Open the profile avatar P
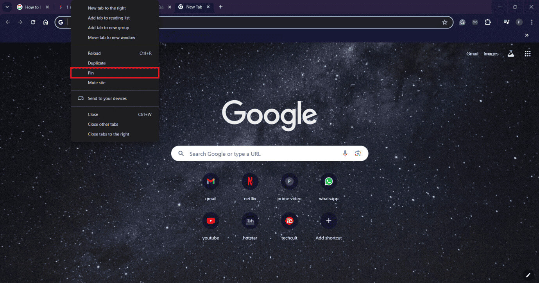Viewport: 539px width, 283px height. click(x=519, y=22)
